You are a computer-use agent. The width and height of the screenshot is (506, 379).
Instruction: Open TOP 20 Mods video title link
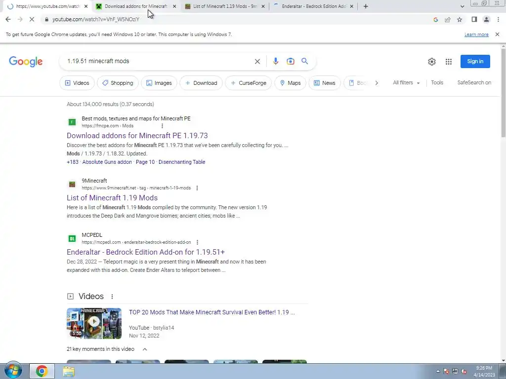(211, 312)
